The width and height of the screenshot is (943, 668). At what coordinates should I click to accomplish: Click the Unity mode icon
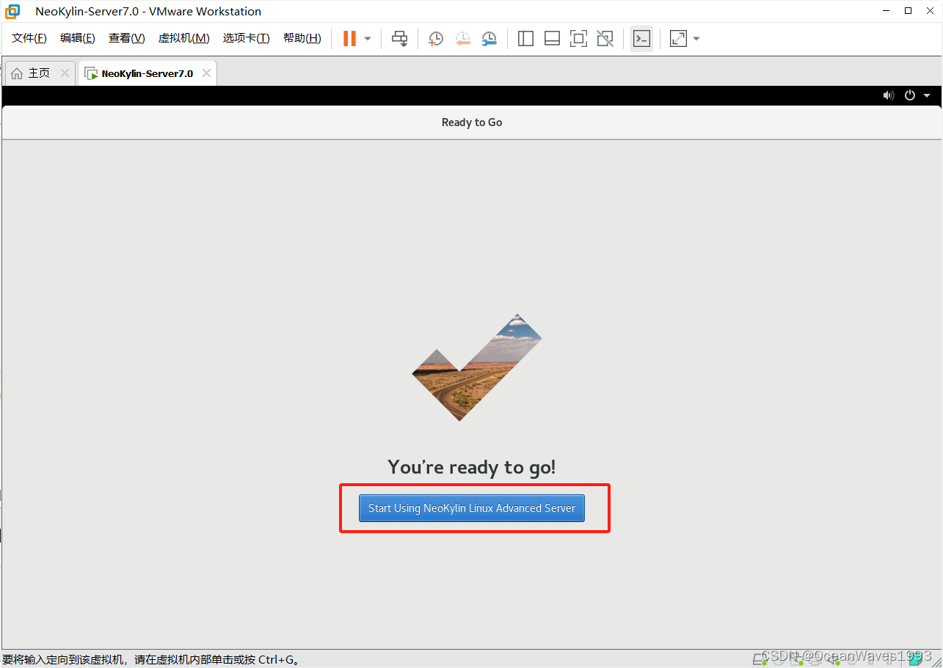tap(605, 38)
